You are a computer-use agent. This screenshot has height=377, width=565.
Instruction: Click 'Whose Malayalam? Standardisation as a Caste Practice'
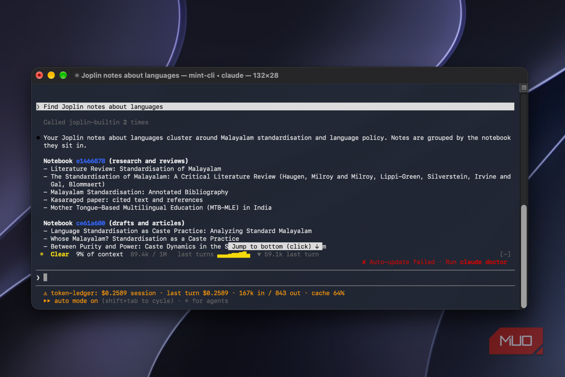[x=145, y=239]
